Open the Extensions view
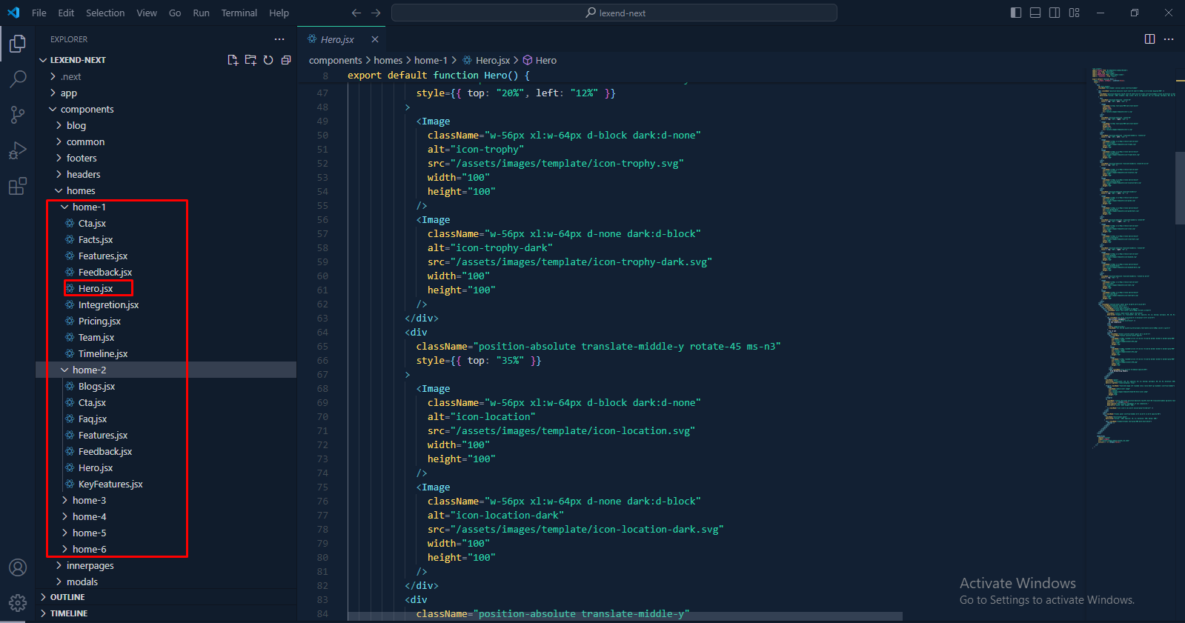 [18, 186]
